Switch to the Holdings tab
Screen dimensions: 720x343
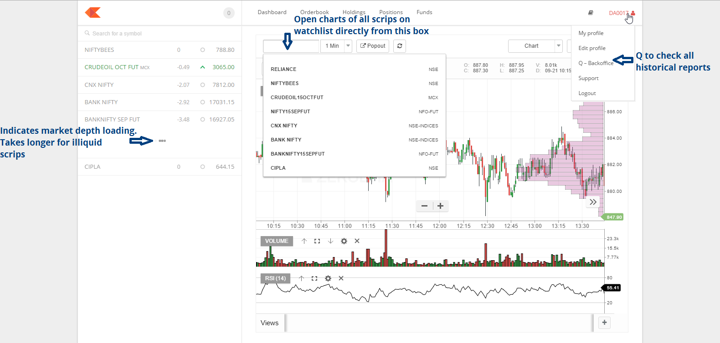(x=354, y=12)
